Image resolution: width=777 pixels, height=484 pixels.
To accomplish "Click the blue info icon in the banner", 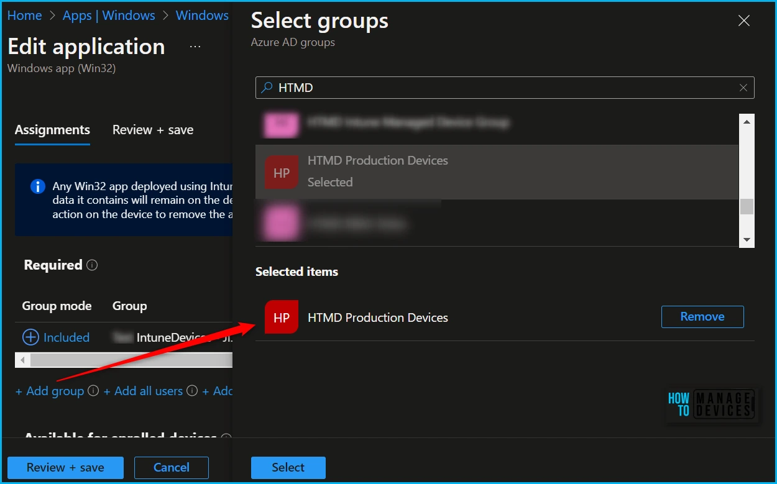I will point(38,186).
